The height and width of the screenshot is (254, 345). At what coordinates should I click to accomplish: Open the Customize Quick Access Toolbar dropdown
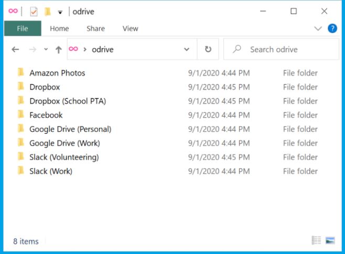point(60,13)
